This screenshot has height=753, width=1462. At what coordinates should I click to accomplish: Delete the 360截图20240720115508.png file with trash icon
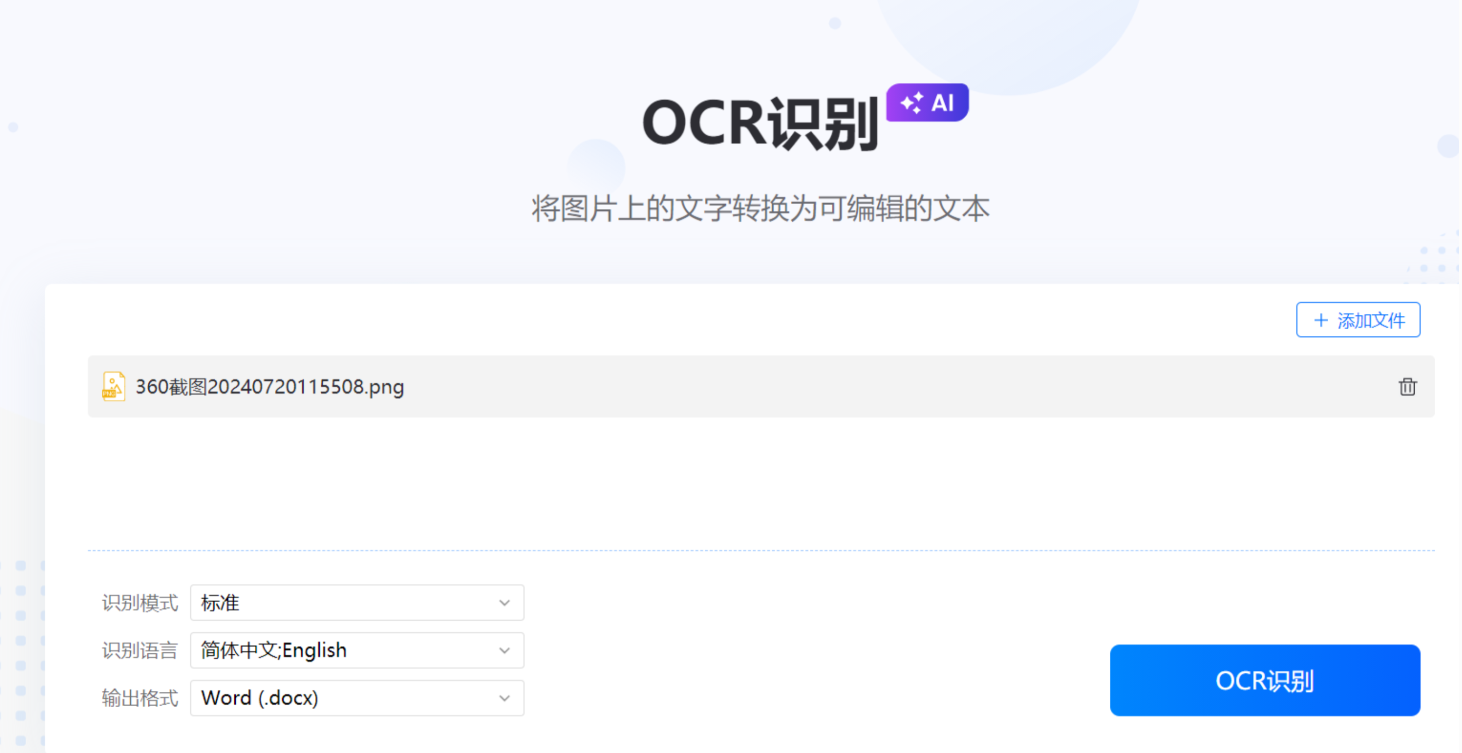[x=1407, y=387]
